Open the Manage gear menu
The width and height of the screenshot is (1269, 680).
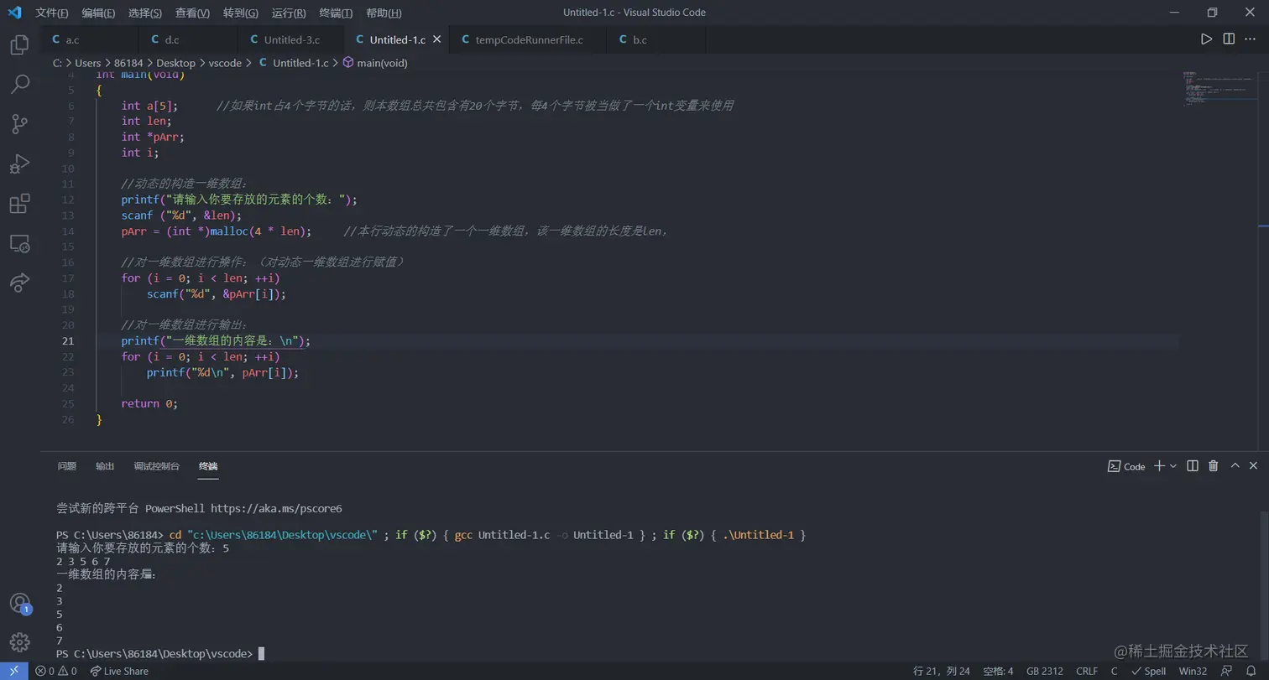[x=19, y=642]
